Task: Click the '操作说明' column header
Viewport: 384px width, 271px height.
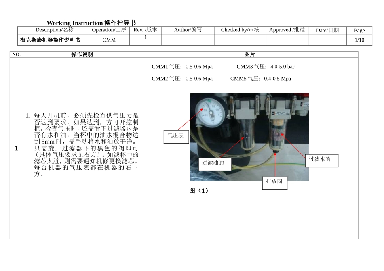Action: [x=82, y=54]
